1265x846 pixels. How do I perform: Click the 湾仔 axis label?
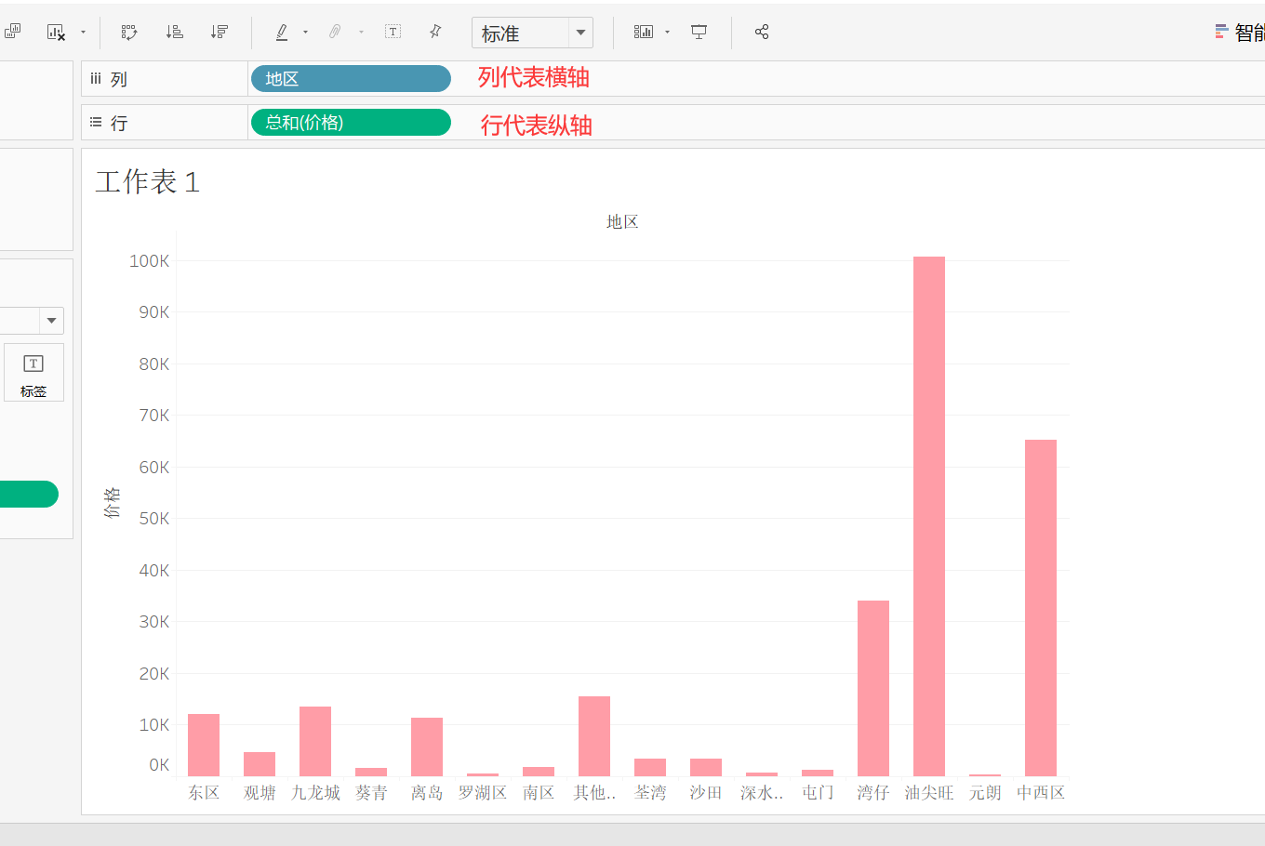point(873,792)
